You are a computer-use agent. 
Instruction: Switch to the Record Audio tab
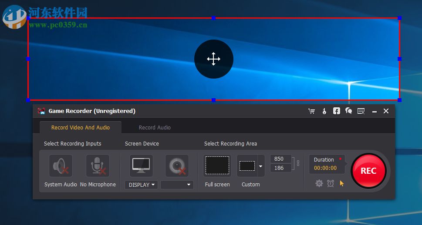155,128
